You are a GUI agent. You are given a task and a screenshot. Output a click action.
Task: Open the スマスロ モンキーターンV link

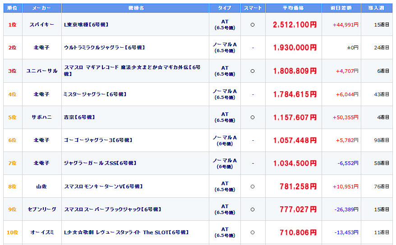tap(103, 187)
